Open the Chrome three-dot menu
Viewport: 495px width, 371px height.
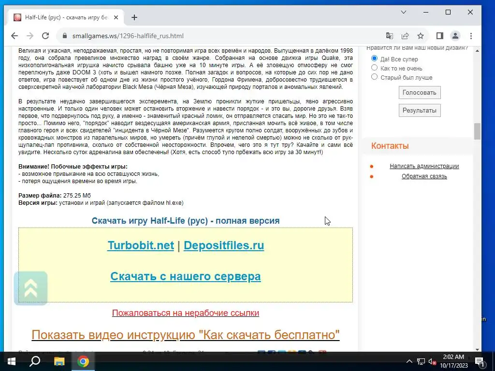[x=471, y=36]
